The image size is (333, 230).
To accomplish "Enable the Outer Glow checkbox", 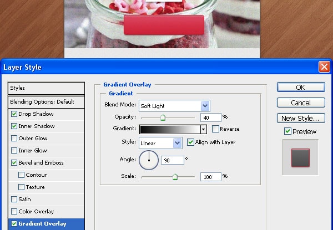I will (x=14, y=138).
